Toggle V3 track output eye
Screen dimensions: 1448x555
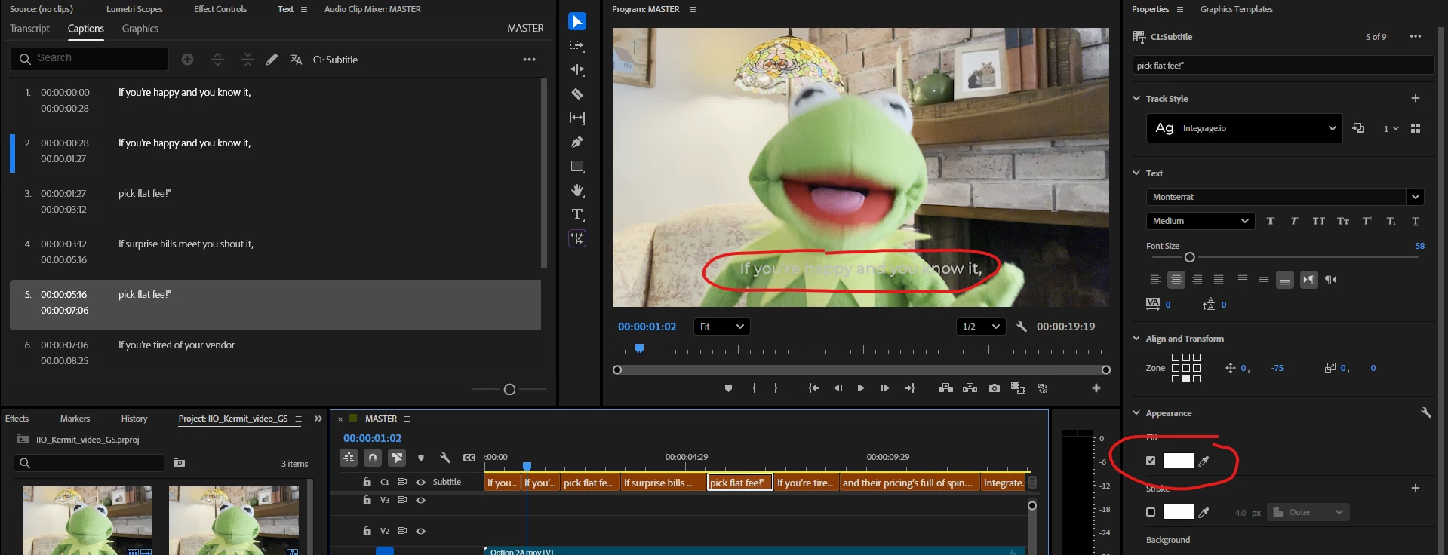click(421, 500)
